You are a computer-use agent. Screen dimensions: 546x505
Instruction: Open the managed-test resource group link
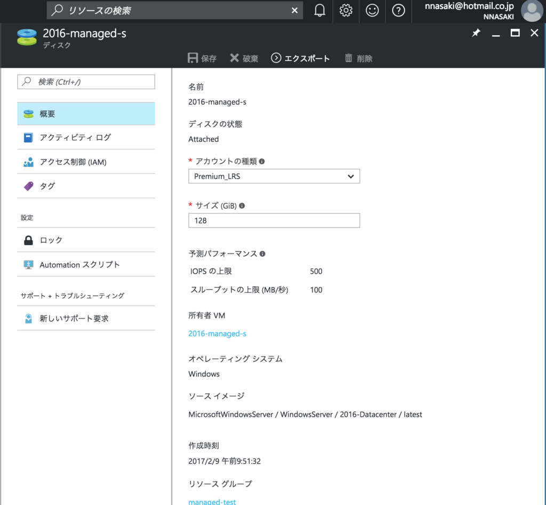pos(212,501)
